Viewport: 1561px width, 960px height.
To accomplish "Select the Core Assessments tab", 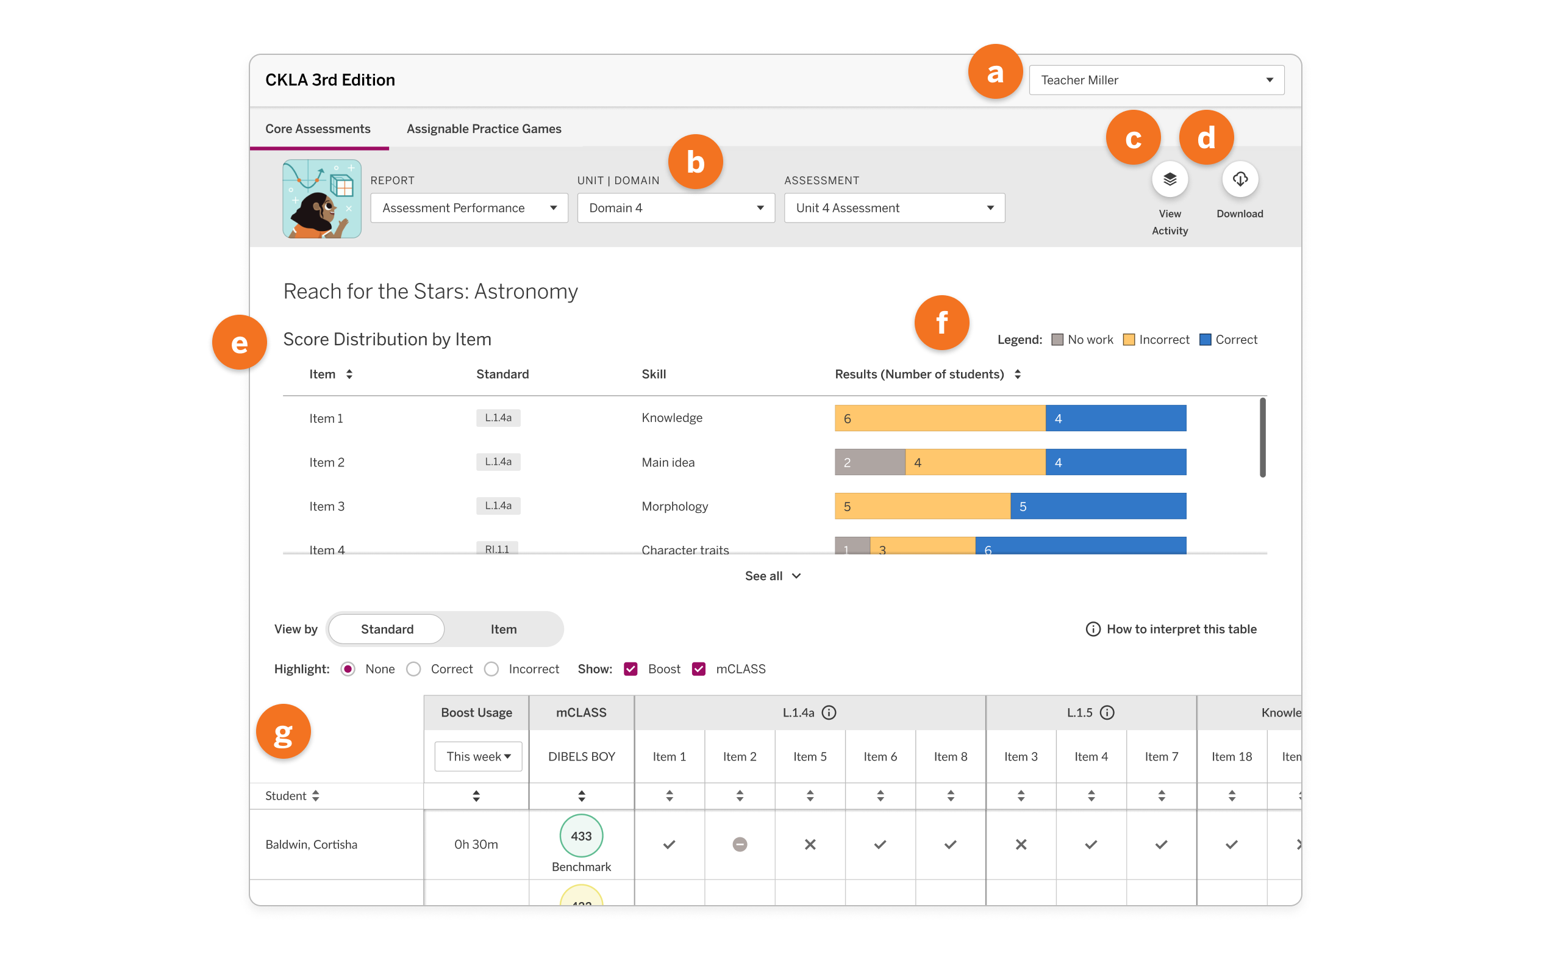I will [318, 128].
